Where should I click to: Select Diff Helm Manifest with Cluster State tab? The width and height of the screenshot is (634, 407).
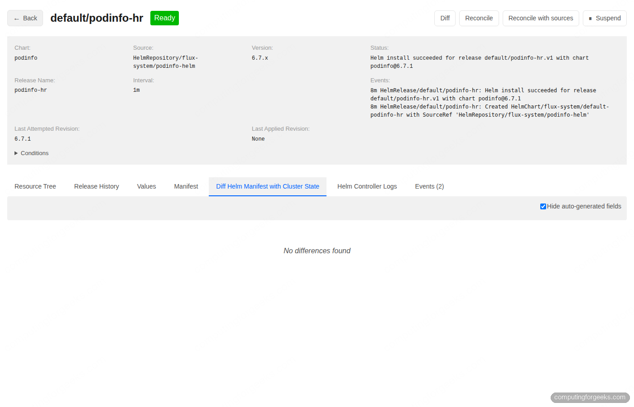click(x=268, y=186)
